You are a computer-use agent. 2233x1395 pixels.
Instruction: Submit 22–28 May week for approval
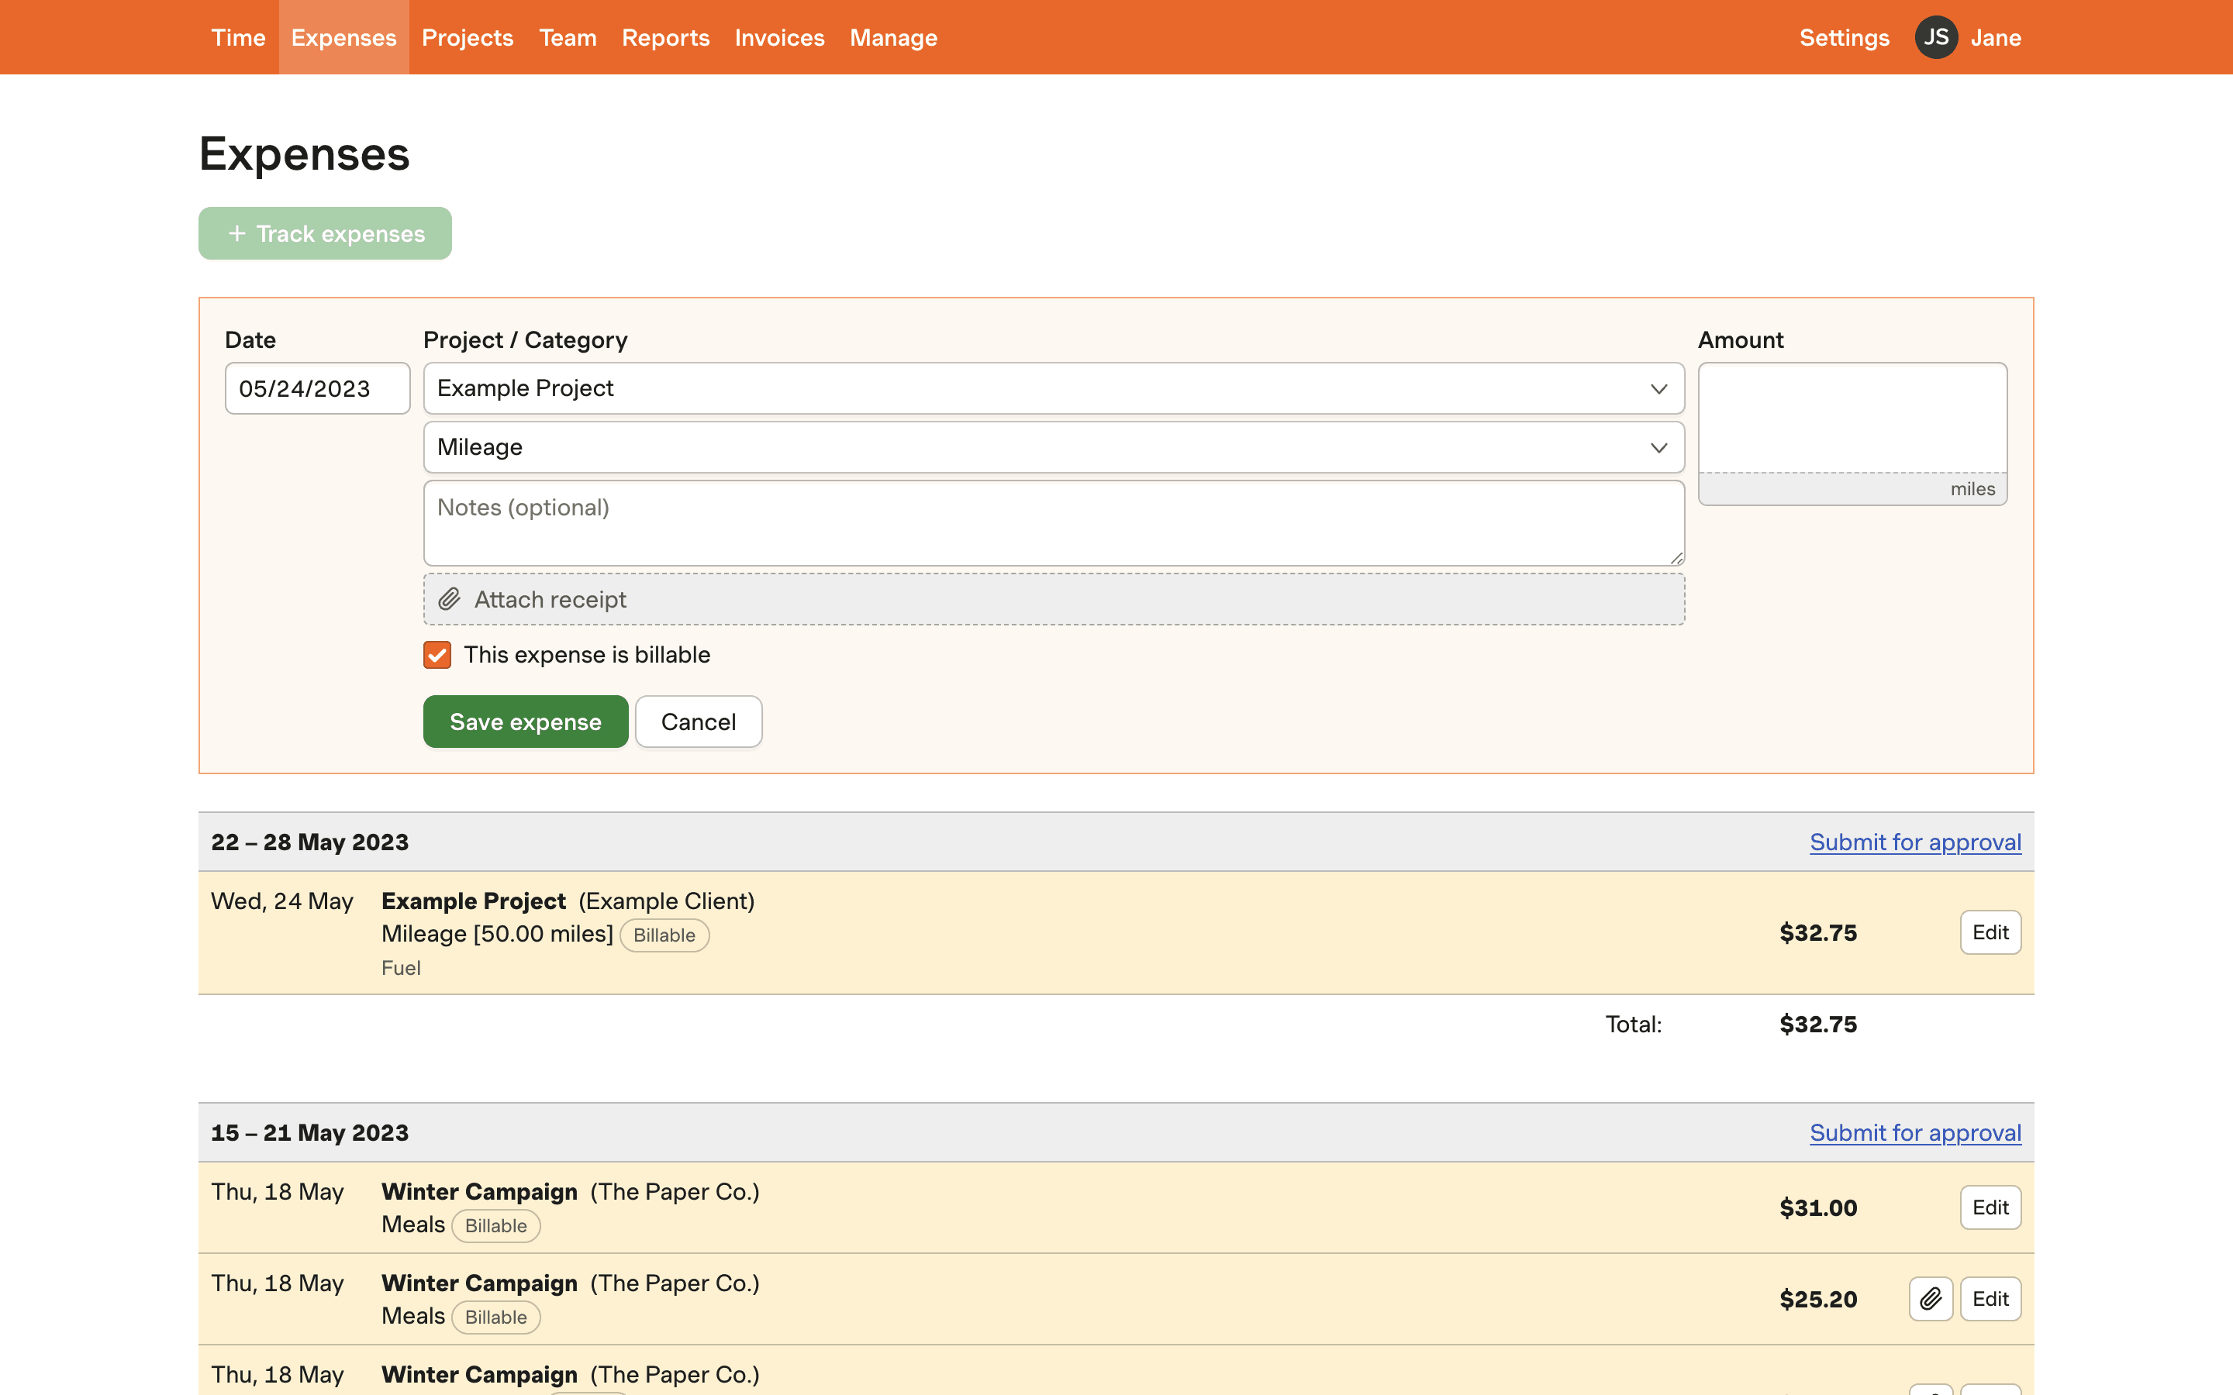1914,842
